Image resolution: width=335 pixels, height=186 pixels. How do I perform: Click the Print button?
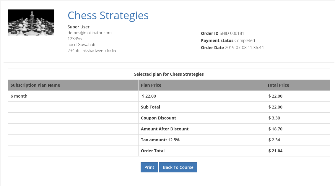(x=149, y=167)
